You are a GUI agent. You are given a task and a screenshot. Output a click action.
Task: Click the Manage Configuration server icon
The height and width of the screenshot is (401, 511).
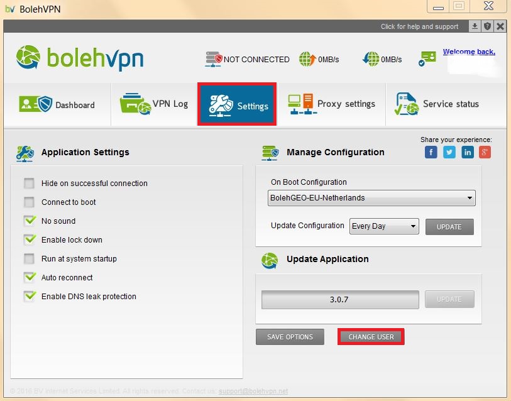[x=270, y=153]
